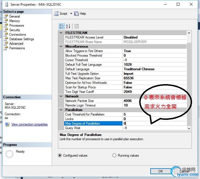Select the Query Wait property row
Screen dimensions: 200x179
coord(125,128)
